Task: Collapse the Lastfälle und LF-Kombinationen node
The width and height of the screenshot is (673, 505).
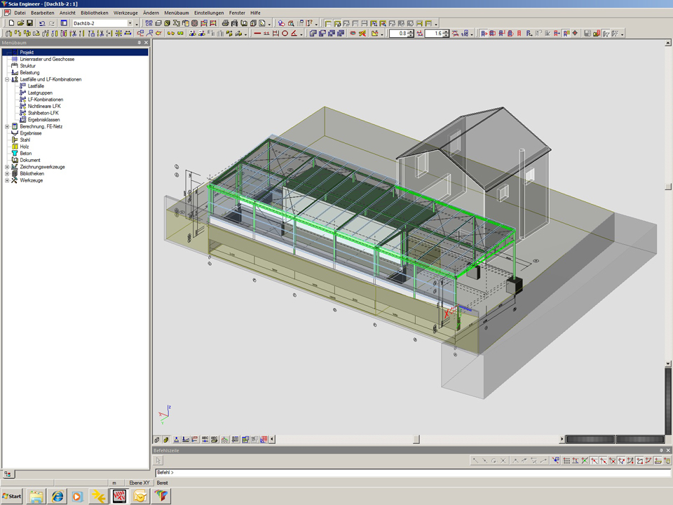Action: click(7, 79)
